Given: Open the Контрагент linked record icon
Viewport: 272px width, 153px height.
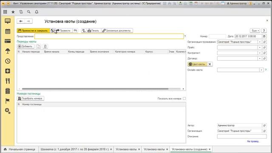Looking at the screenshot, I should (x=264, y=53).
